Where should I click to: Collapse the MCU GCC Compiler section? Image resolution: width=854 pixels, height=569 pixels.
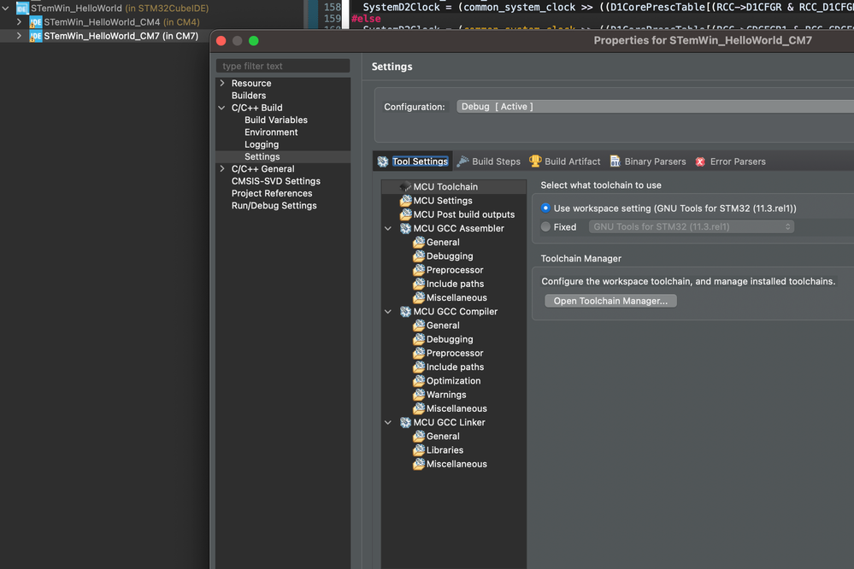[x=388, y=311]
